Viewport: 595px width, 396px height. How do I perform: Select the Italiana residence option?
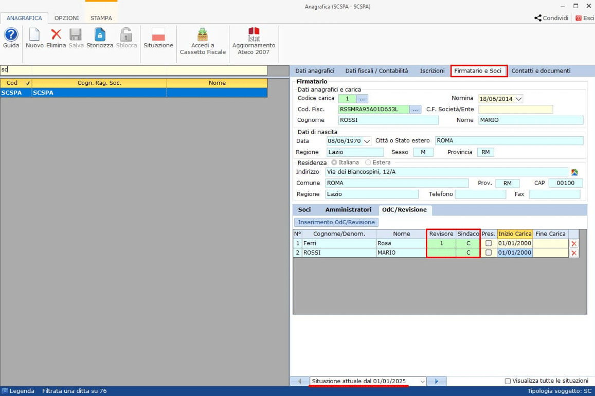[x=334, y=163]
